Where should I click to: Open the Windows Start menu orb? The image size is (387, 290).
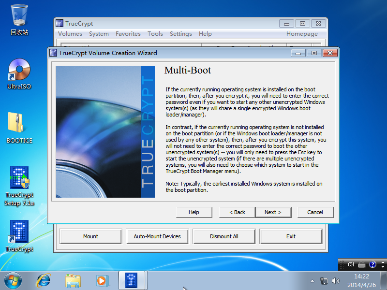pyautogui.click(x=13, y=281)
